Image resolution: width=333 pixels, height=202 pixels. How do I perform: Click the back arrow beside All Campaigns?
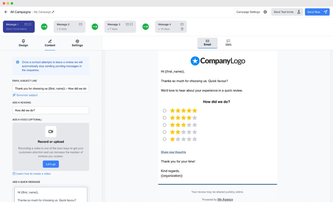[6, 12]
